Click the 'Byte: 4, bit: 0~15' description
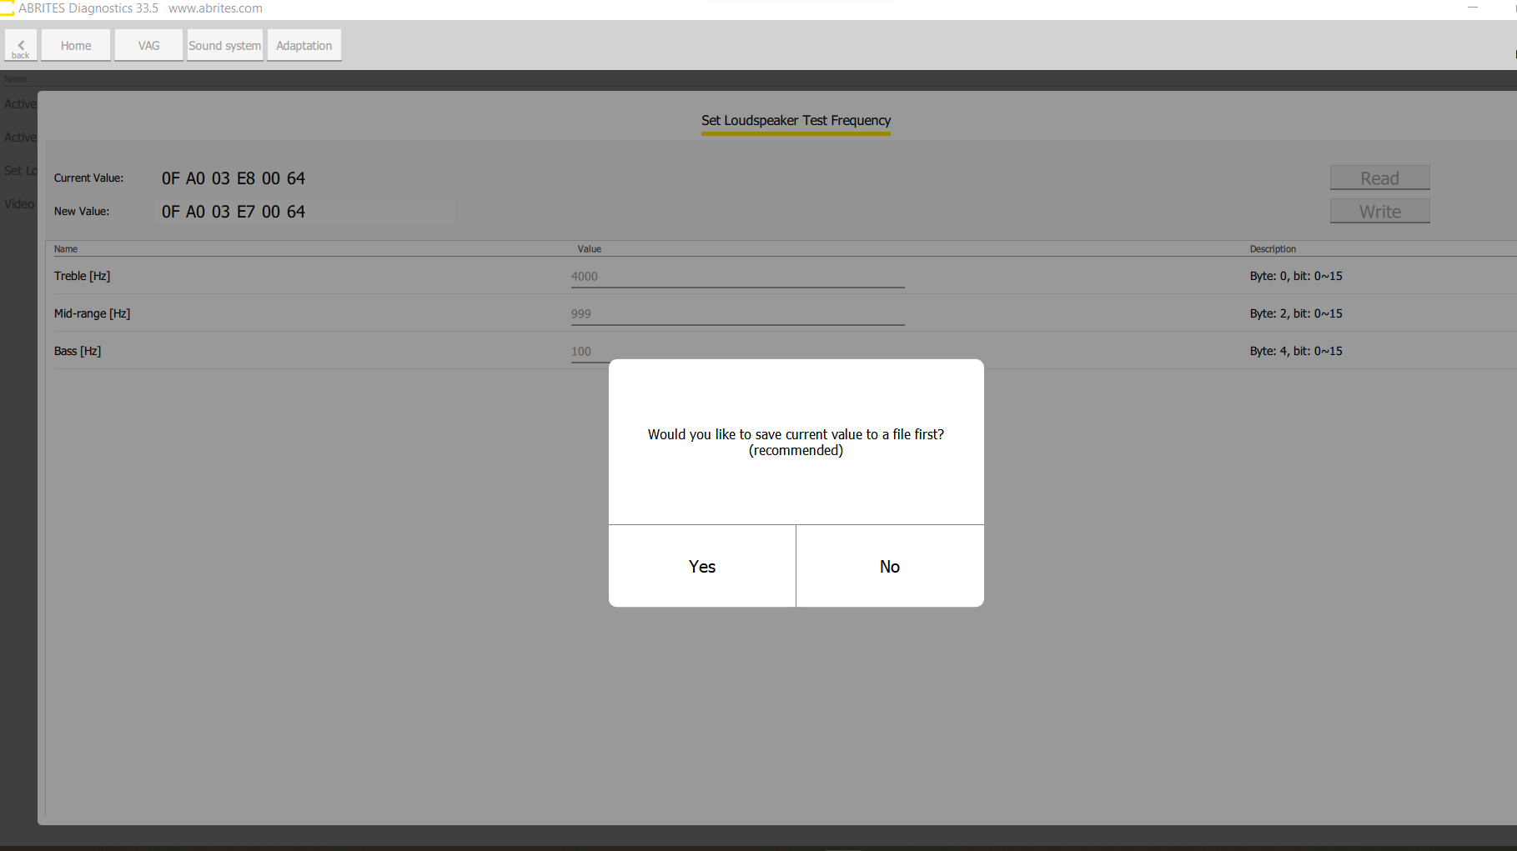This screenshot has width=1517, height=851. 1295,351
